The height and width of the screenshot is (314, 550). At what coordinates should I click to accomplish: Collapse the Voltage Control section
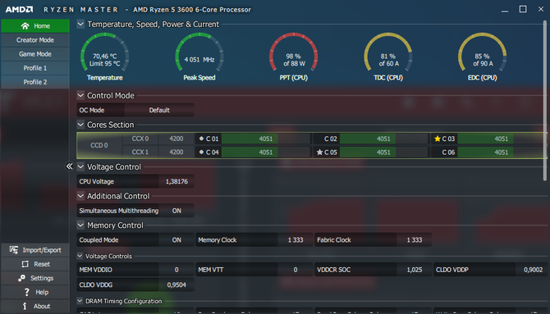80,166
